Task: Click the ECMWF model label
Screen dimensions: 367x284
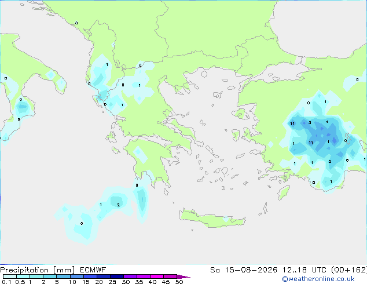Action: pyautogui.click(x=93, y=270)
